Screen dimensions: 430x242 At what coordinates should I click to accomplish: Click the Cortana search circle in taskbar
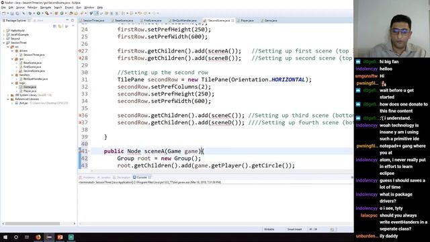(16, 237)
